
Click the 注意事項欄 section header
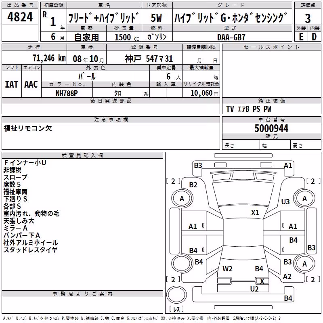[x=111, y=120]
